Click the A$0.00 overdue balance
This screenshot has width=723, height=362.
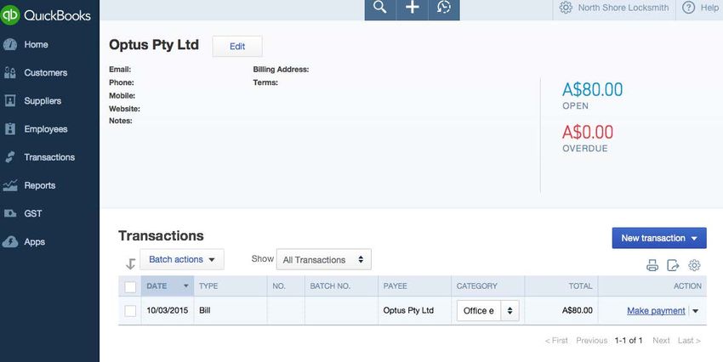[x=588, y=133]
